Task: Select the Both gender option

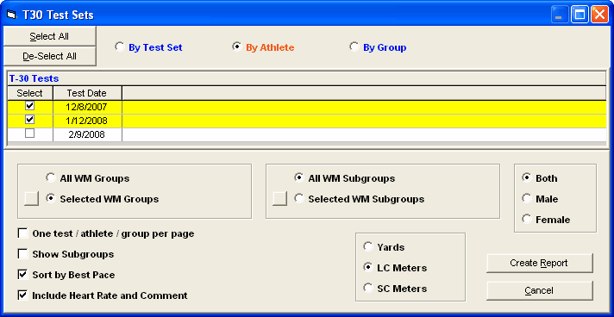Action: [527, 178]
